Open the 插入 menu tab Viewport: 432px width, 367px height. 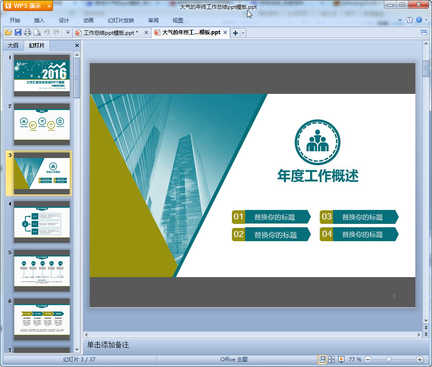coord(39,21)
